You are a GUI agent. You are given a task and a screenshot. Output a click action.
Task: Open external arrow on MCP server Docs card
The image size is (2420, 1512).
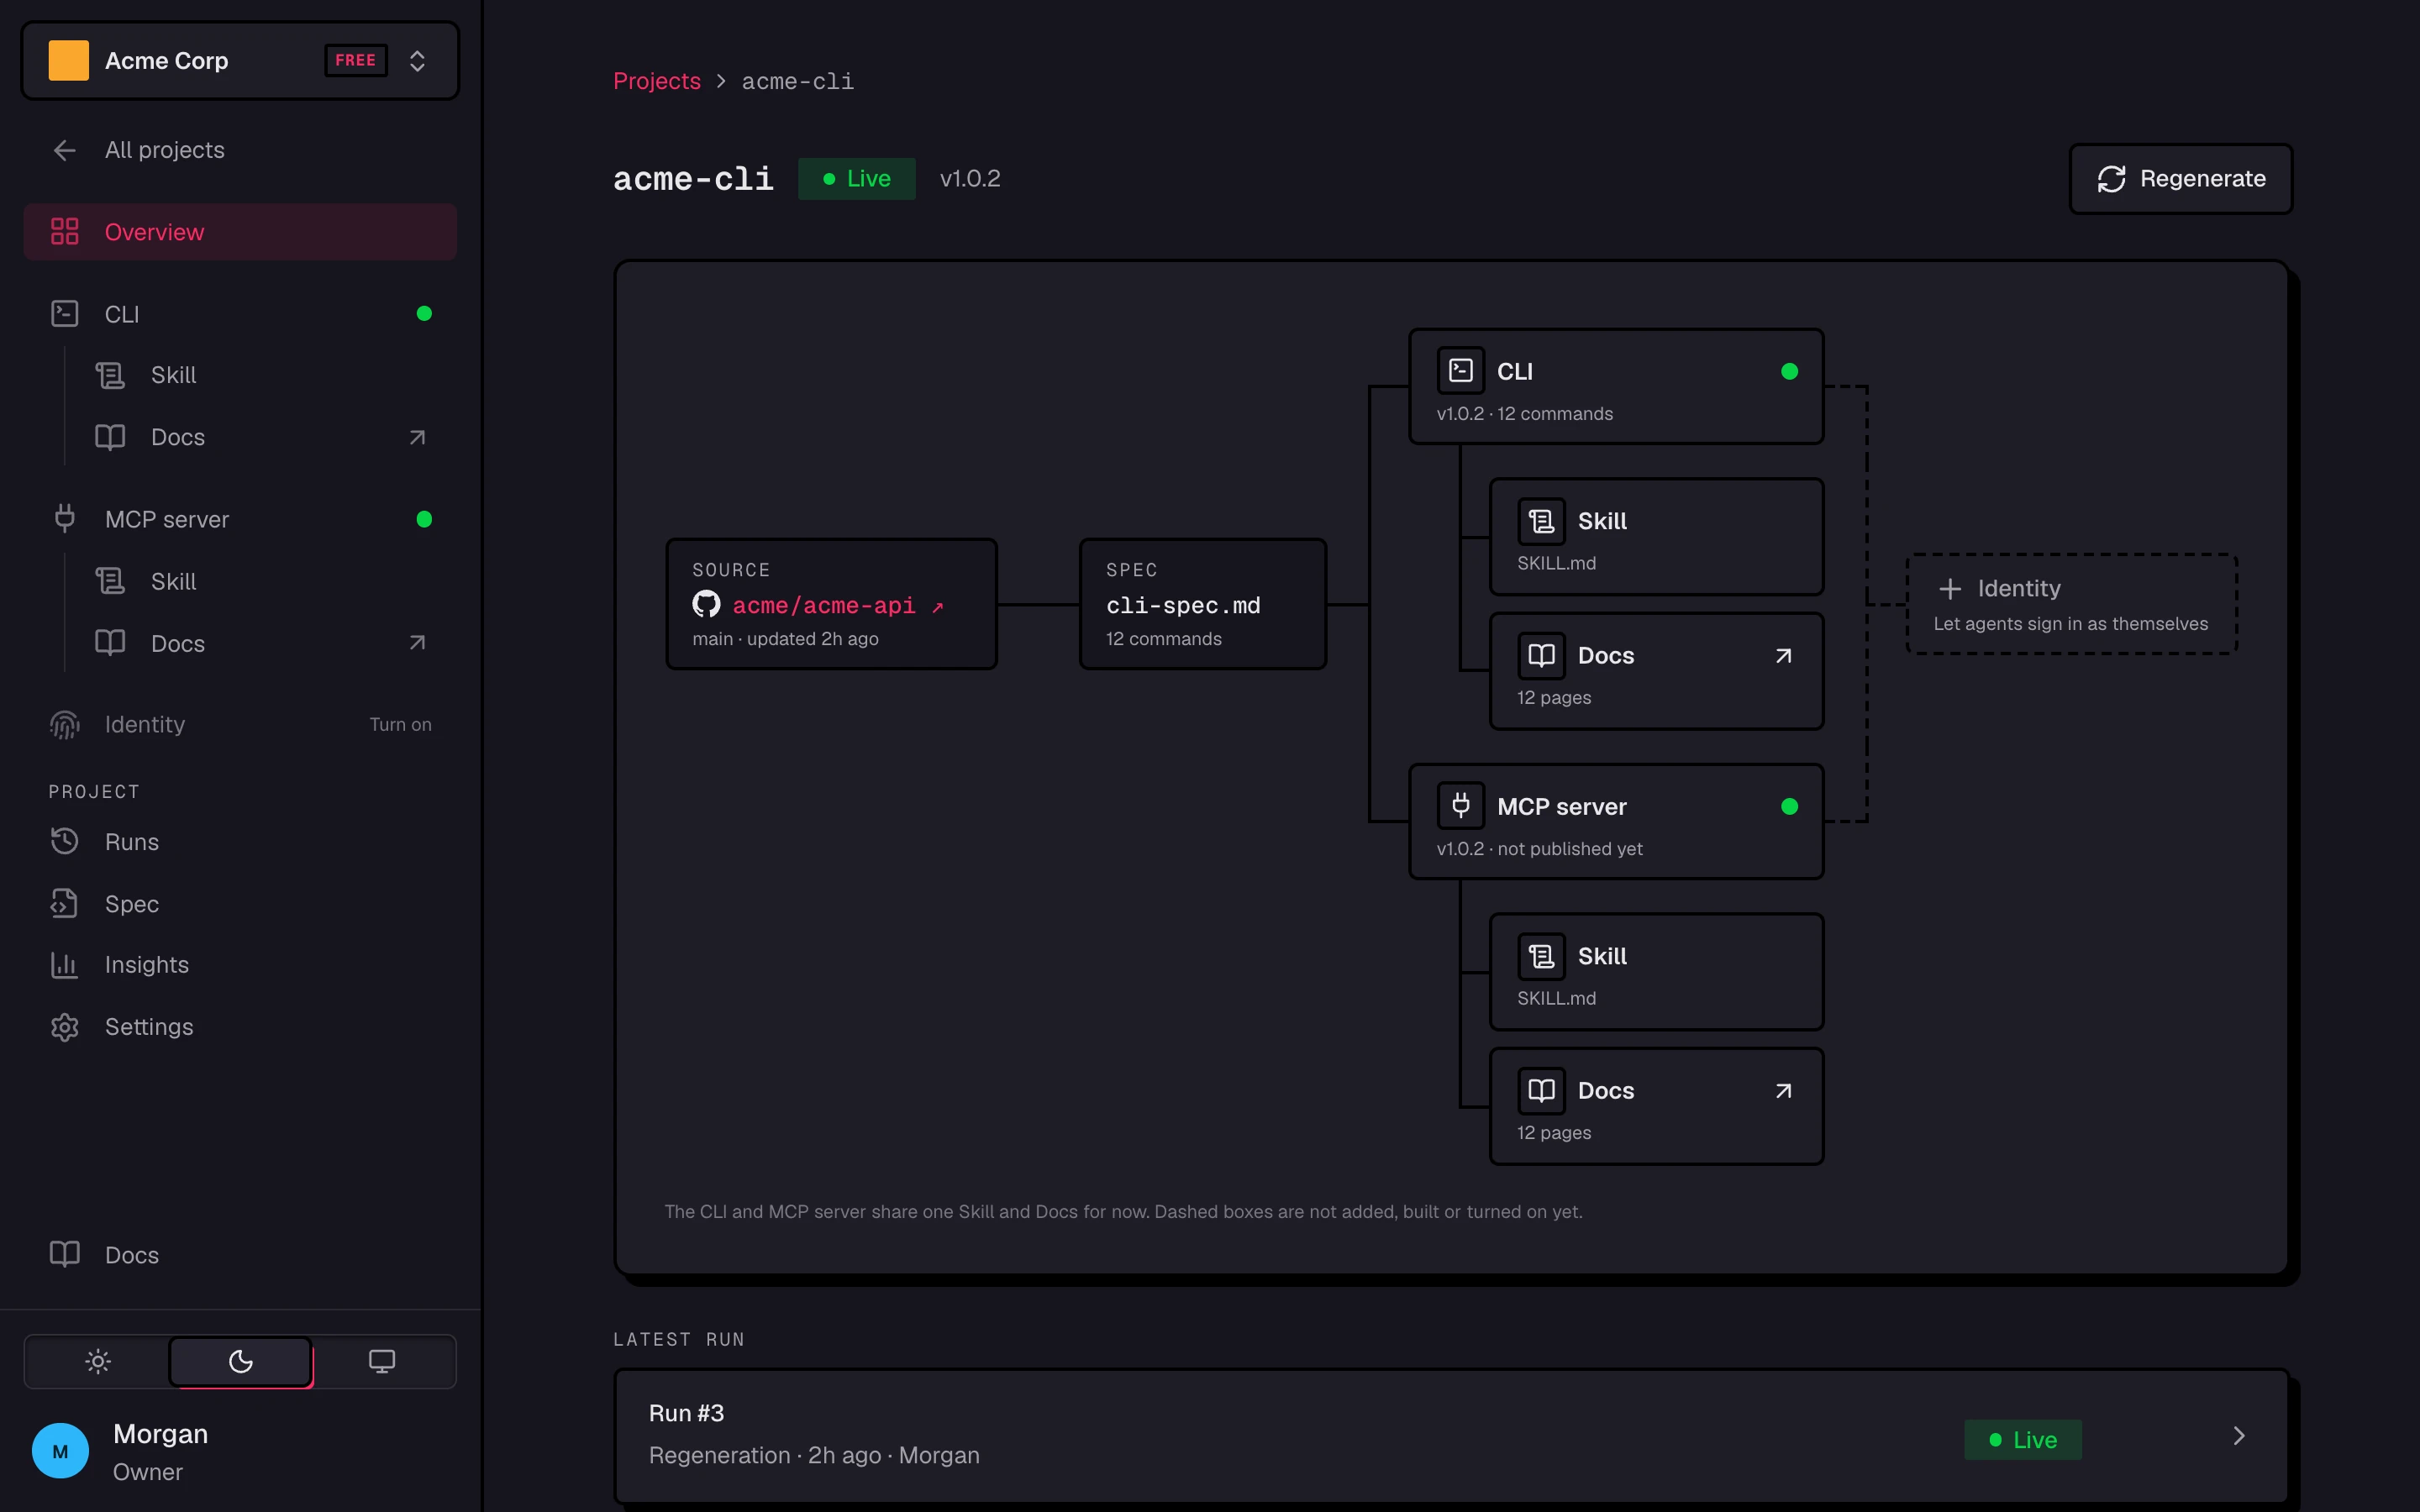tap(1783, 1091)
